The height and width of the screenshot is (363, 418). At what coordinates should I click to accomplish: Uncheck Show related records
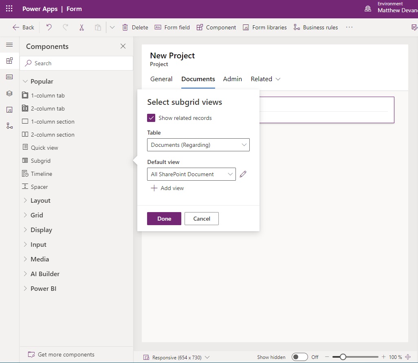(x=151, y=117)
